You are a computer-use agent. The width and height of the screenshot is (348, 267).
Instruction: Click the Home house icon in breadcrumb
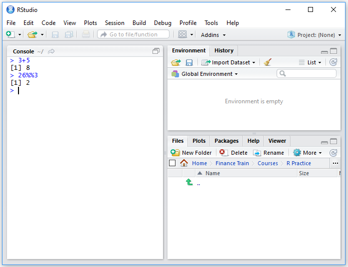point(184,163)
